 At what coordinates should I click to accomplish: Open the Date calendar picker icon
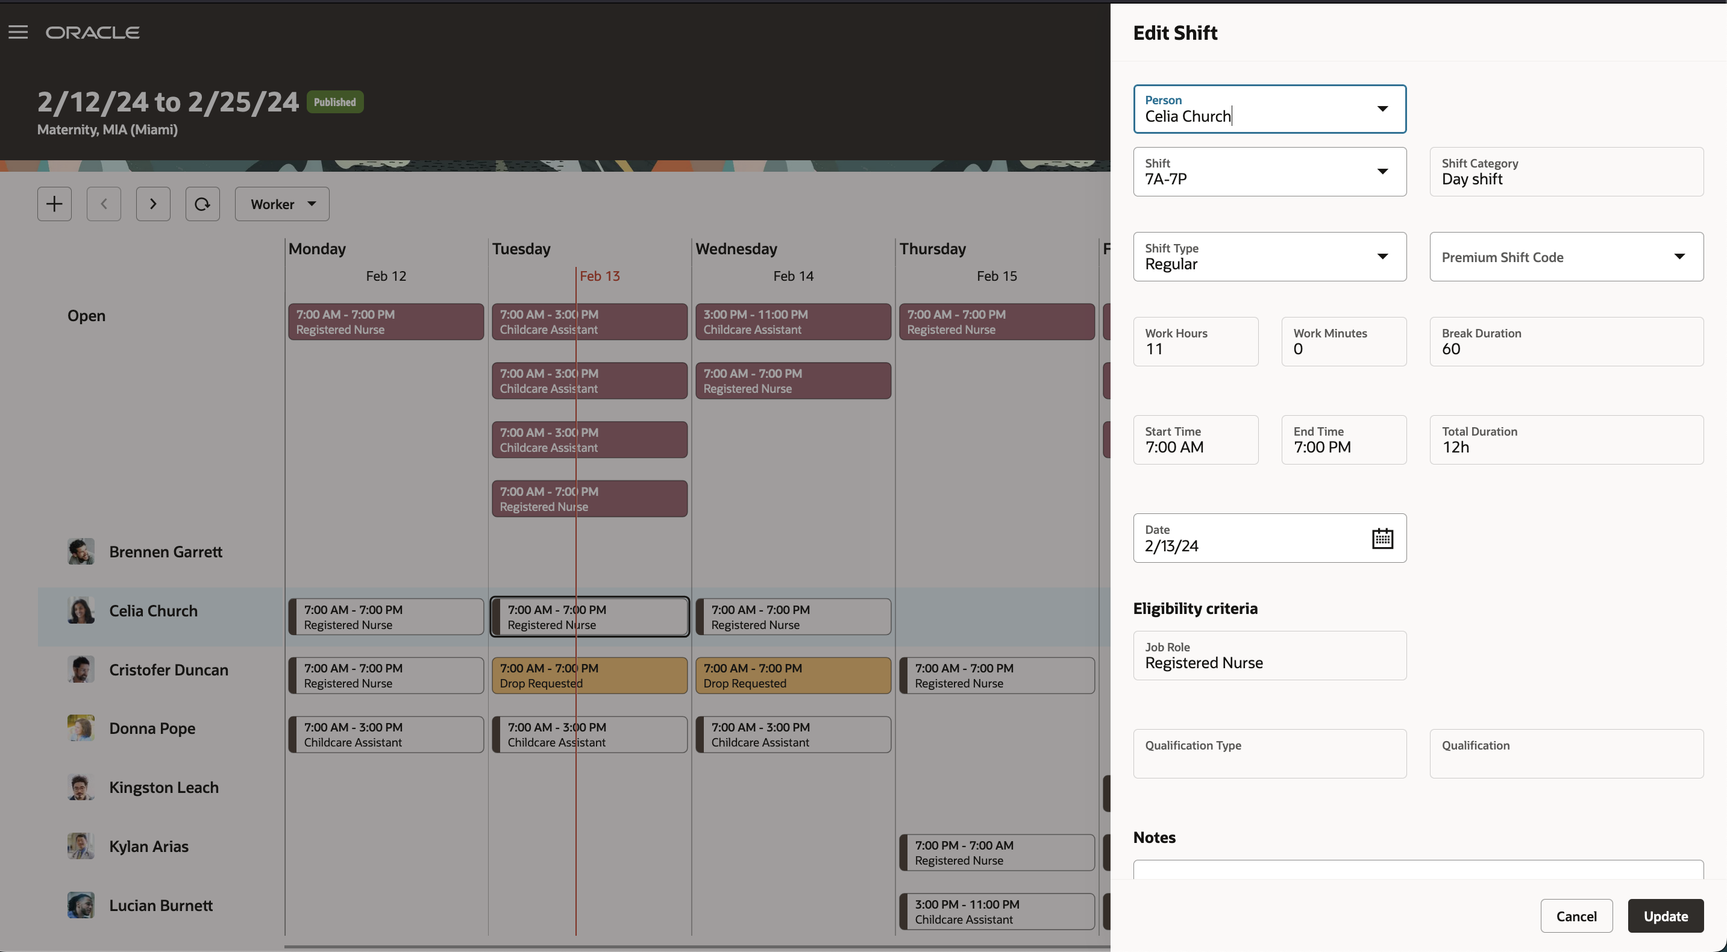(x=1382, y=538)
